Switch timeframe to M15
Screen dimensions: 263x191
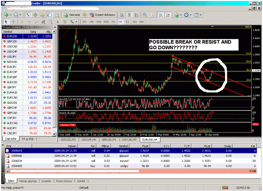(x=99, y=22)
